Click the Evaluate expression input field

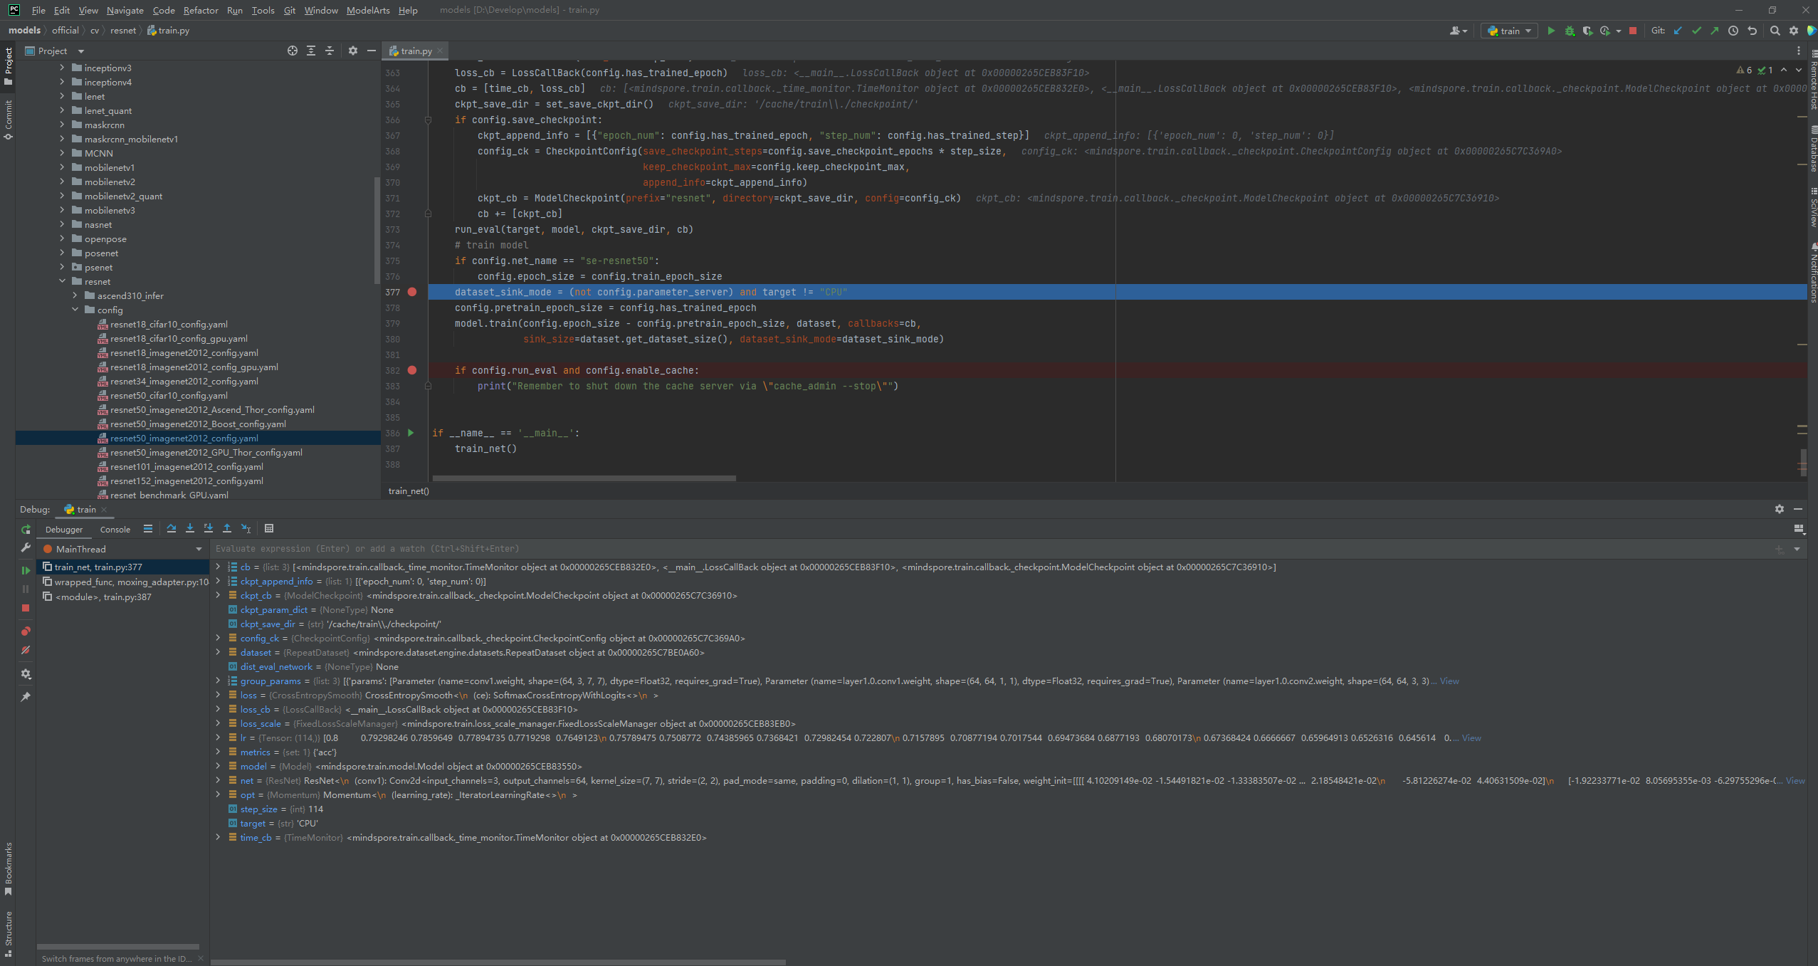click(989, 549)
